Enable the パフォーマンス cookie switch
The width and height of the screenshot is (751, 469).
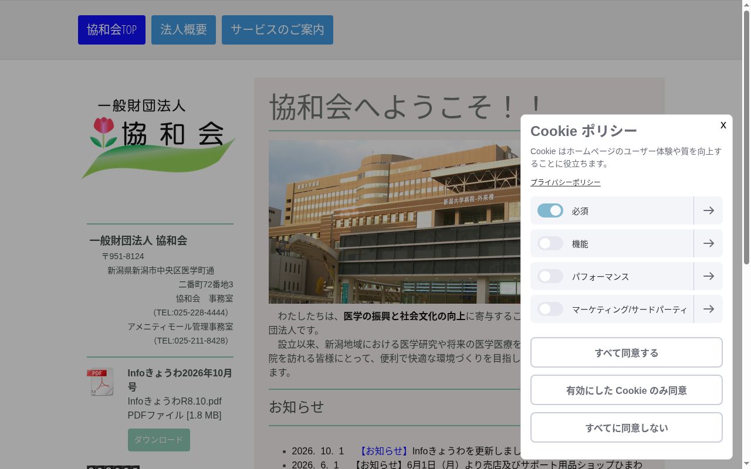[550, 276]
